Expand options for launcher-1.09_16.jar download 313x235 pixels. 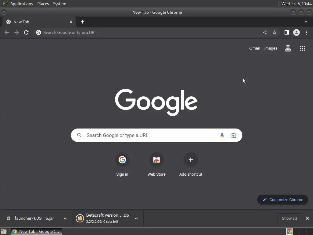click(x=65, y=218)
